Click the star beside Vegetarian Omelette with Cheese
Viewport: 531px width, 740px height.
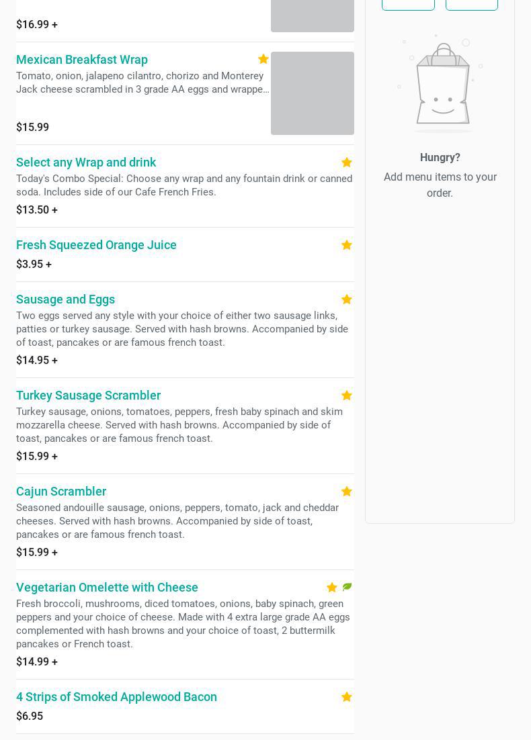332,588
